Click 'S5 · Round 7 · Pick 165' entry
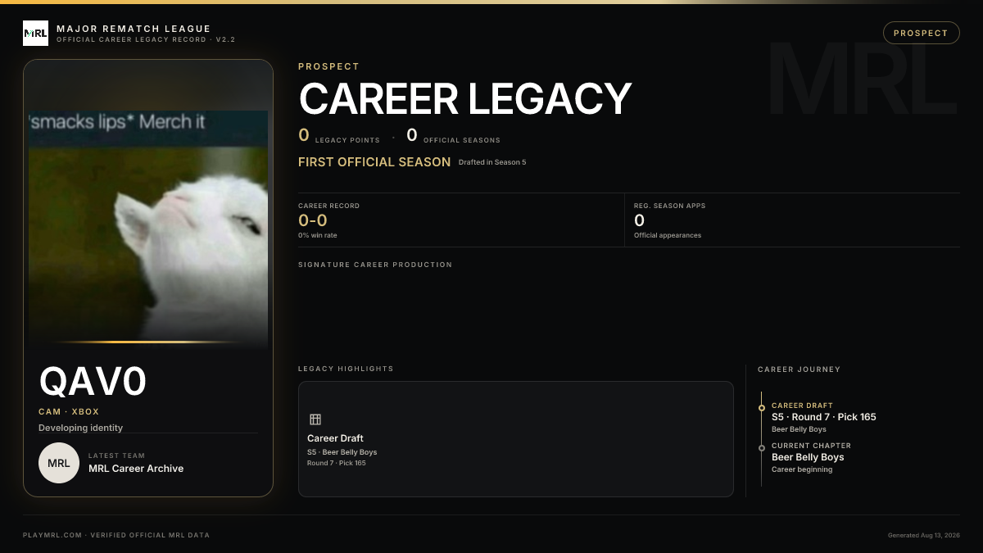Screen dimensions: 983x553 pyautogui.click(x=824, y=417)
